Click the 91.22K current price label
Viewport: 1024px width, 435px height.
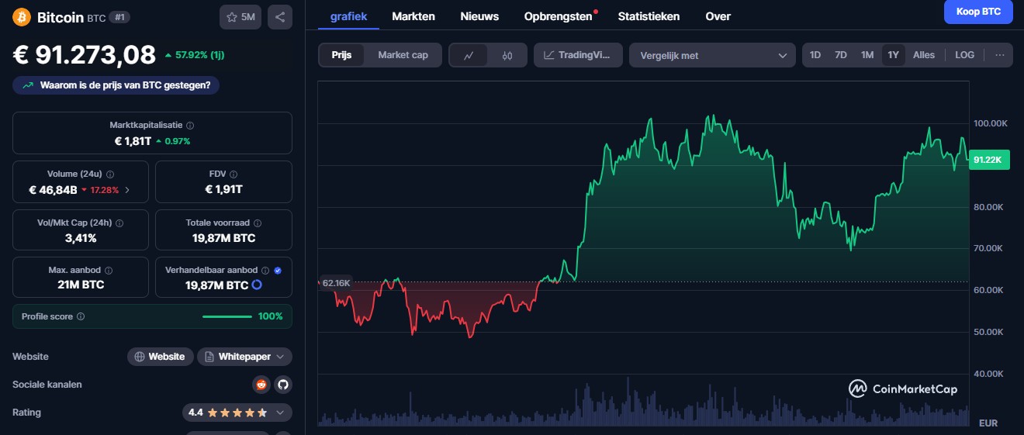[988, 160]
